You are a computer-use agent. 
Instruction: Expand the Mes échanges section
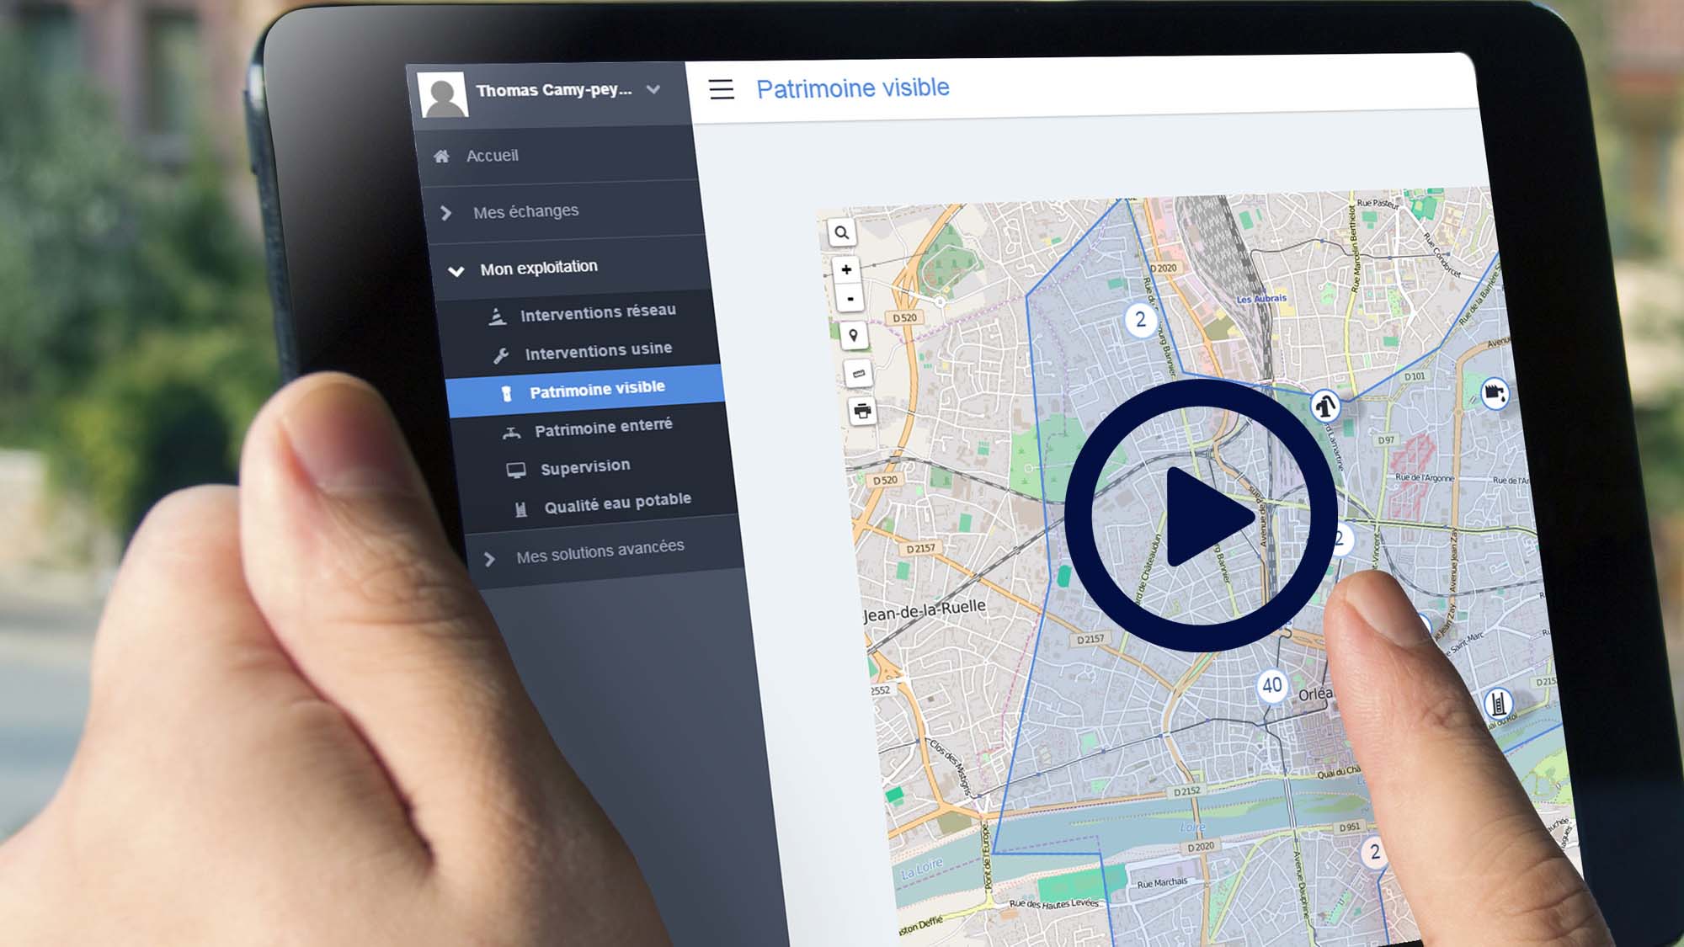tap(525, 212)
